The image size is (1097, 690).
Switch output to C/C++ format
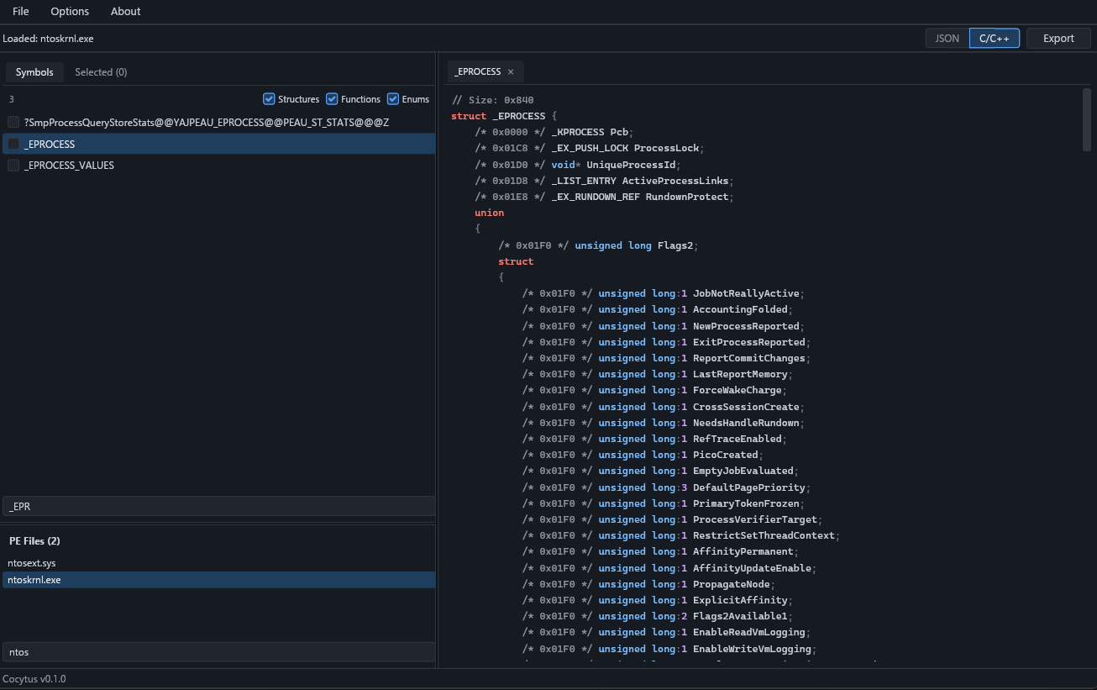coord(995,39)
